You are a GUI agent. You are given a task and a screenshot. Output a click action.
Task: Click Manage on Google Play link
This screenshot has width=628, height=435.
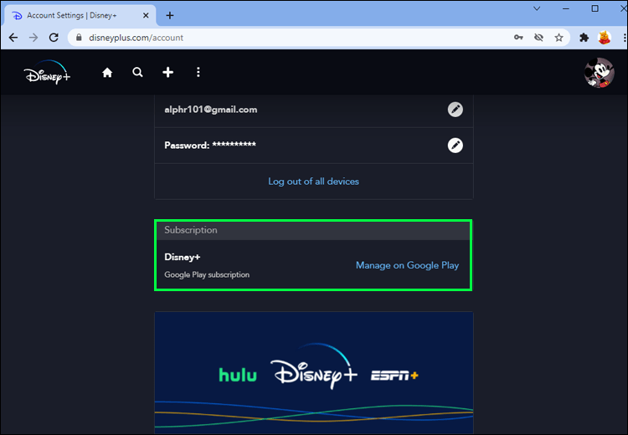(x=407, y=265)
